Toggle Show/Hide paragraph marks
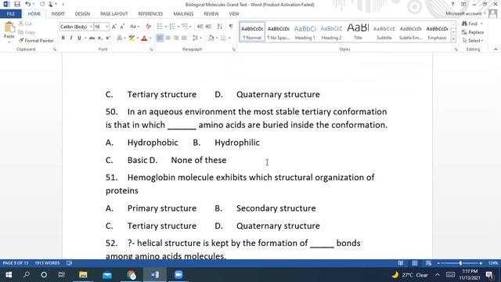This screenshot has width=501, height=282. pos(231,27)
